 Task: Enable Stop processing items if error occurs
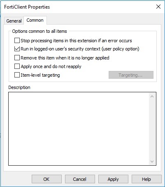[x=17, y=41]
